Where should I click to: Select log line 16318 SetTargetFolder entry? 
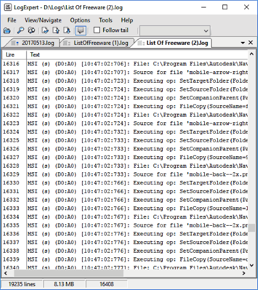click(x=125, y=81)
